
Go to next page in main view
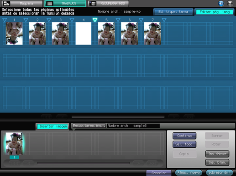174,117
